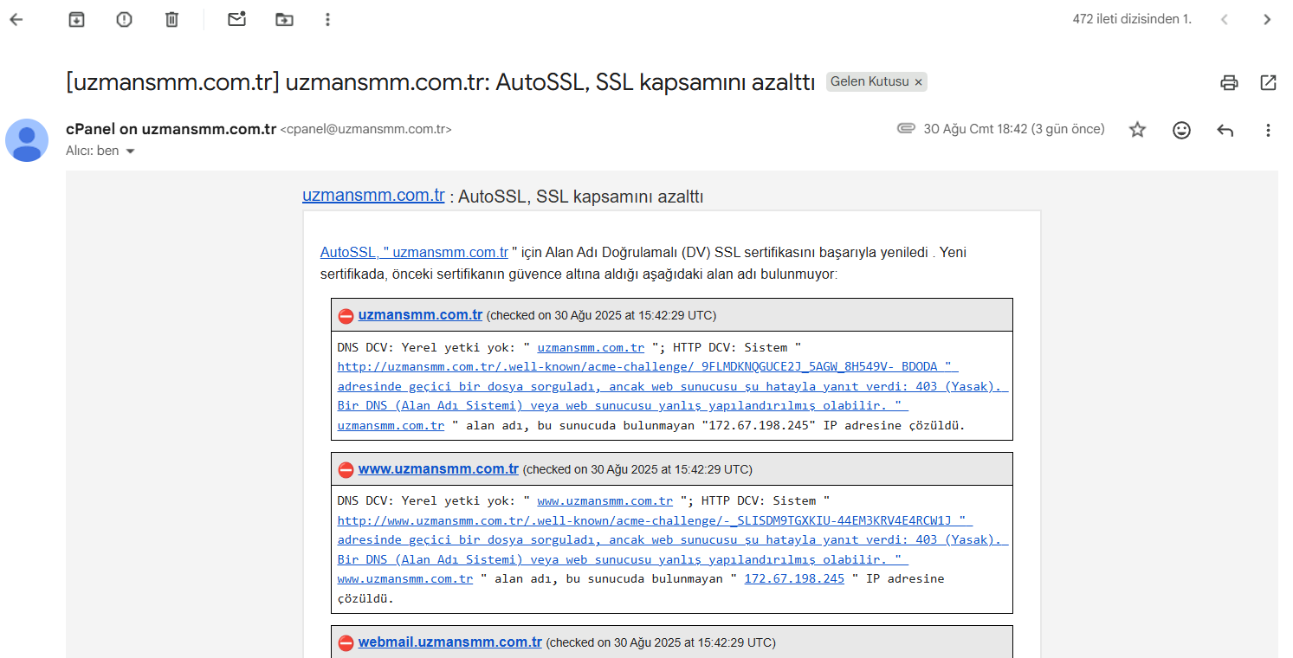Screen dimensions: 1293x658
Task: Click the email subject title text
Action: [x=441, y=82]
